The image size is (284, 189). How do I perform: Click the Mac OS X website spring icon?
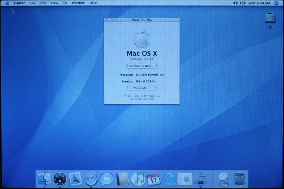[x=223, y=179]
